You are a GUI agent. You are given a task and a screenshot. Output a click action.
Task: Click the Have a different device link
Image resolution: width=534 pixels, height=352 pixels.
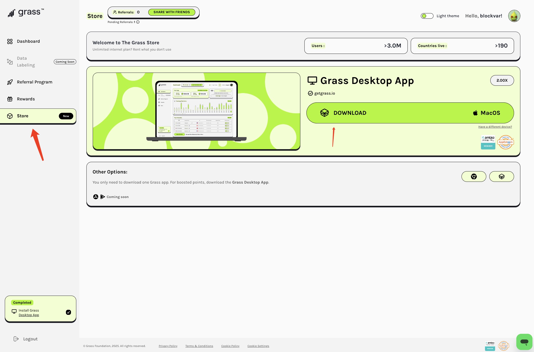pyautogui.click(x=495, y=127)
